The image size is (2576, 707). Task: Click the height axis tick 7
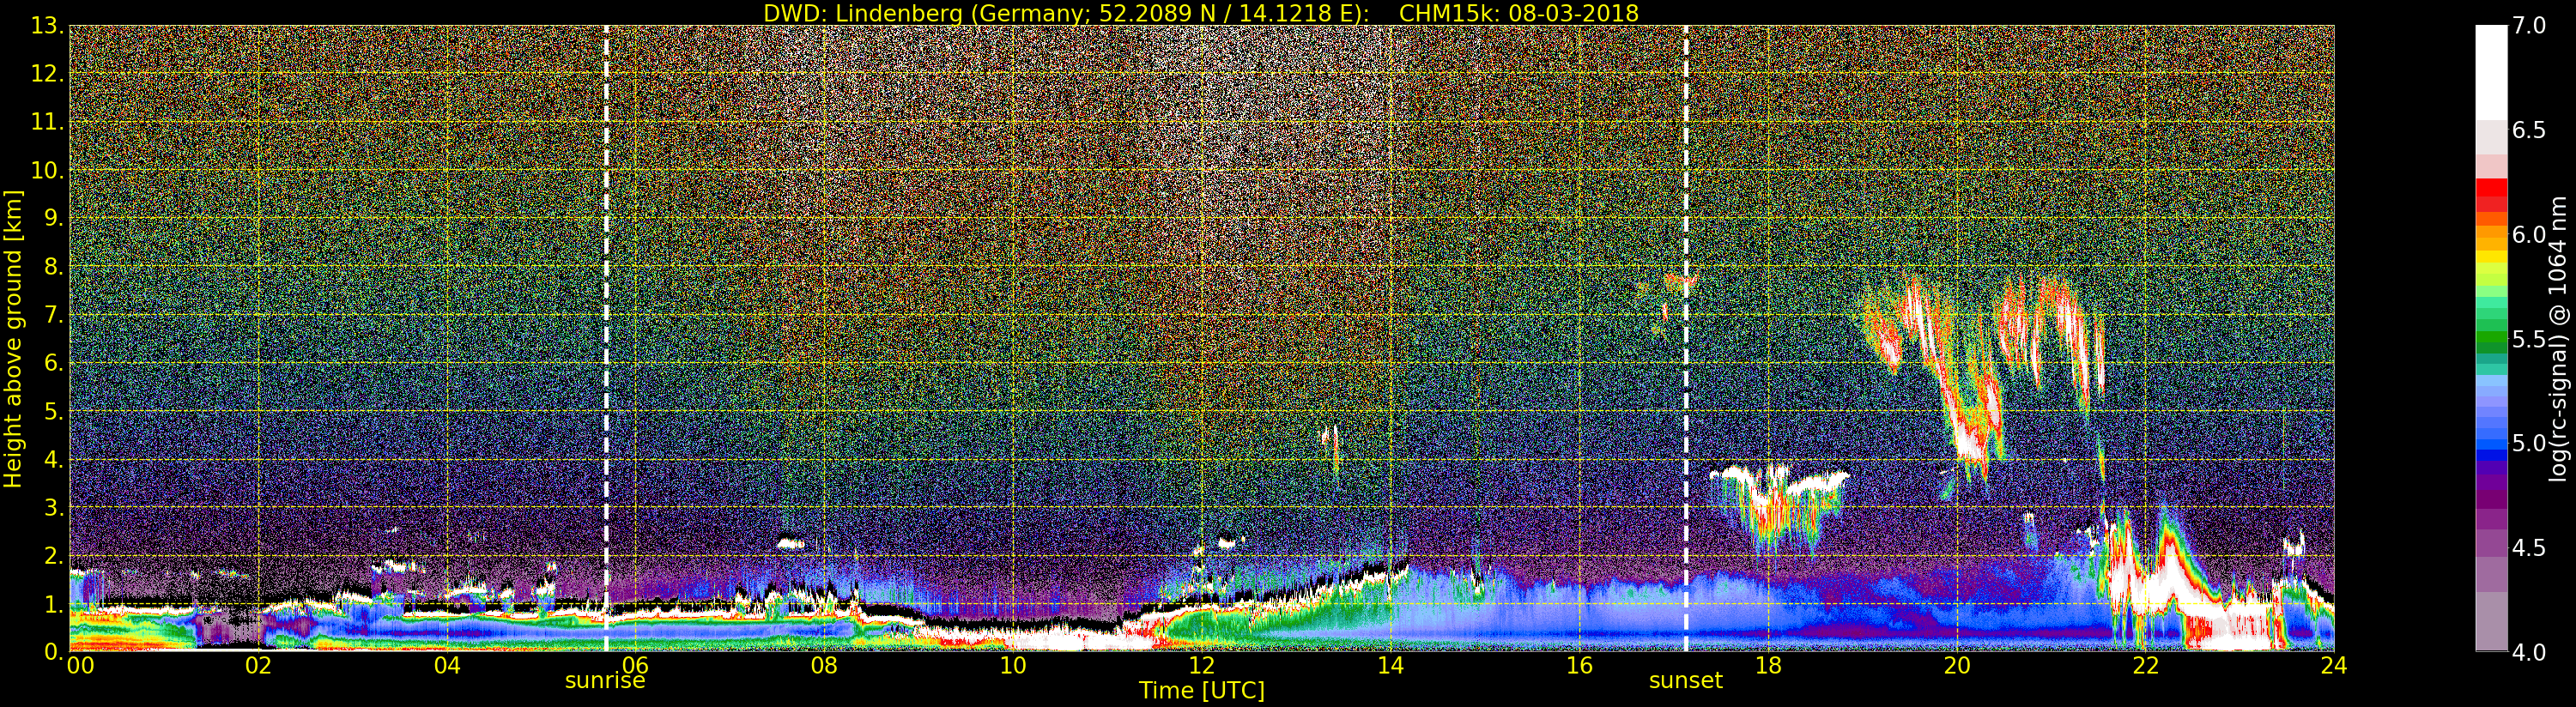53,315
